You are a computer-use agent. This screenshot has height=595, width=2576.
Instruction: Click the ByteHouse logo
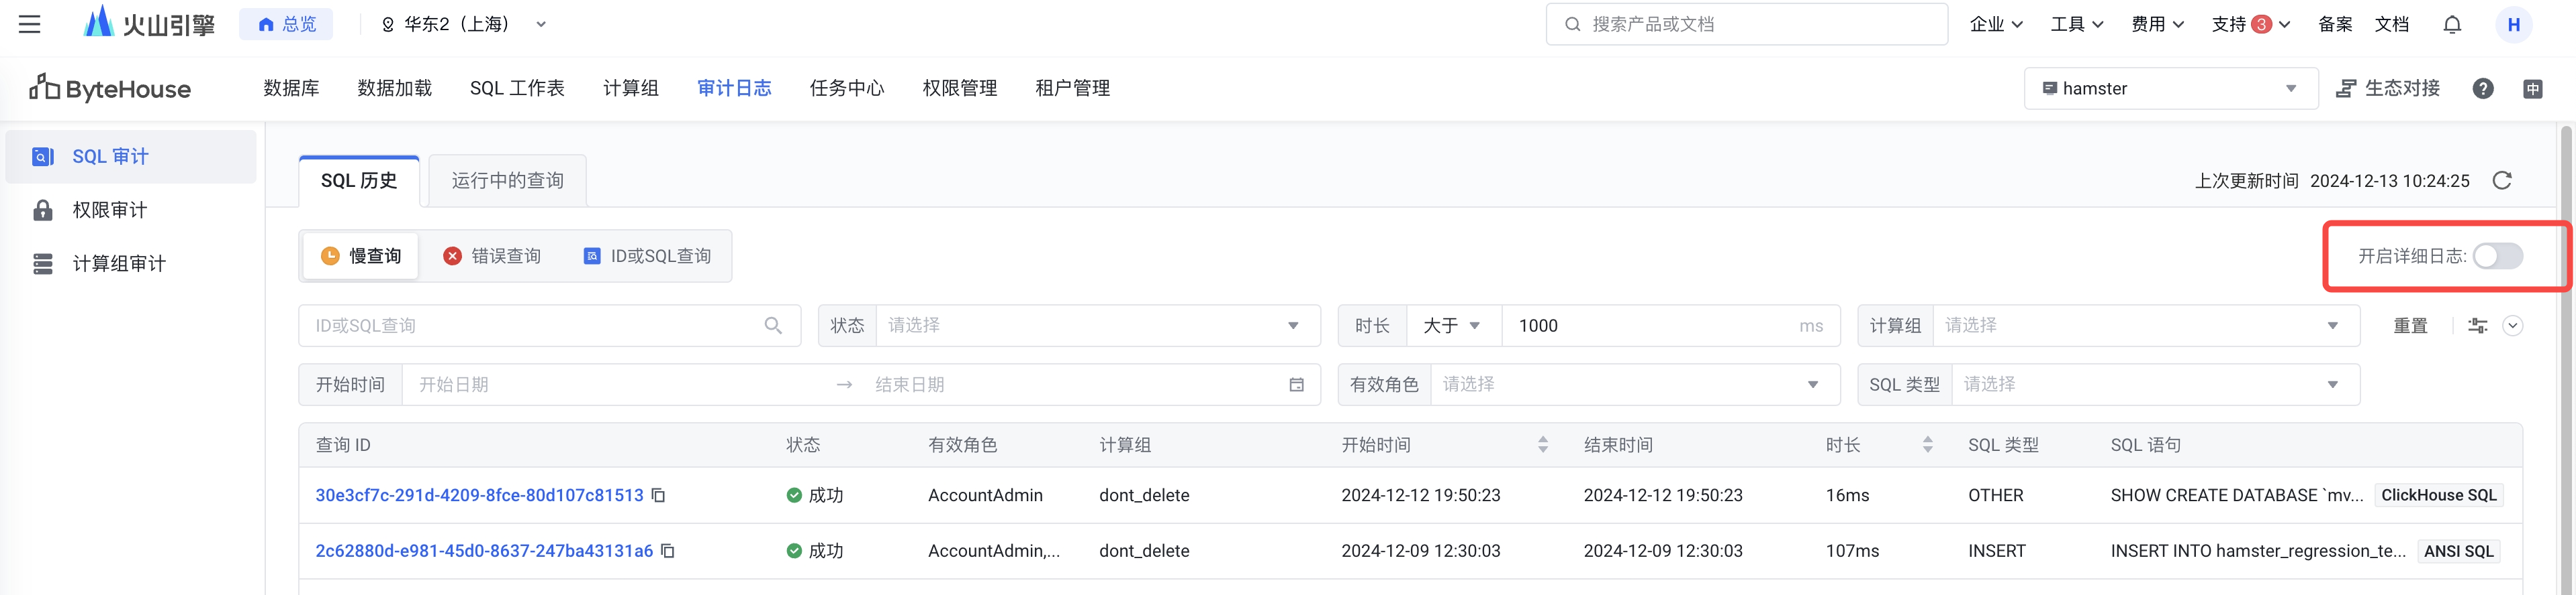pos(110,89)
